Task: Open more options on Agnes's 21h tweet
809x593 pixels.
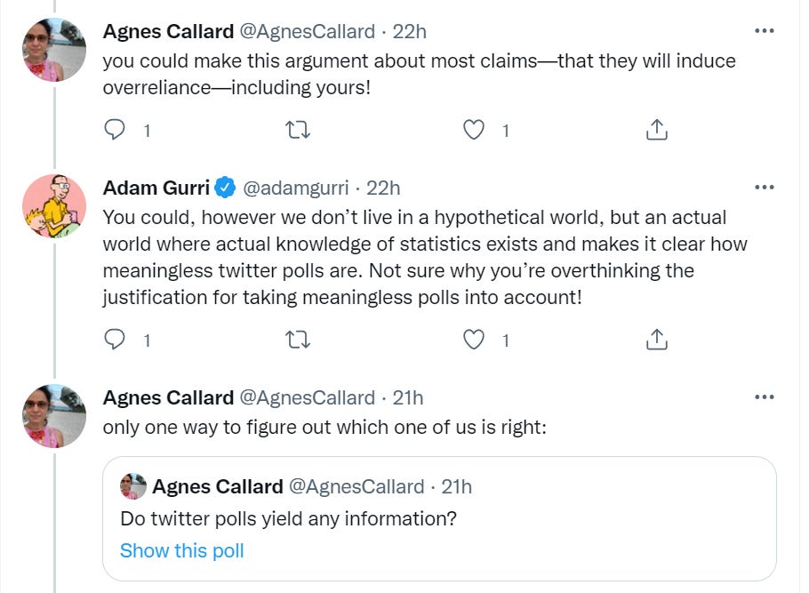Action: tap(764, 397)
